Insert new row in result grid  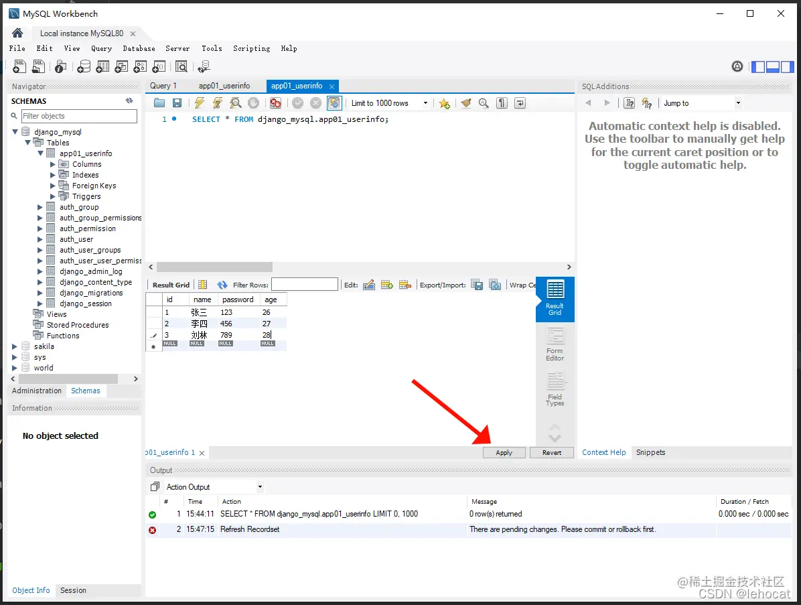coord(387,285)
